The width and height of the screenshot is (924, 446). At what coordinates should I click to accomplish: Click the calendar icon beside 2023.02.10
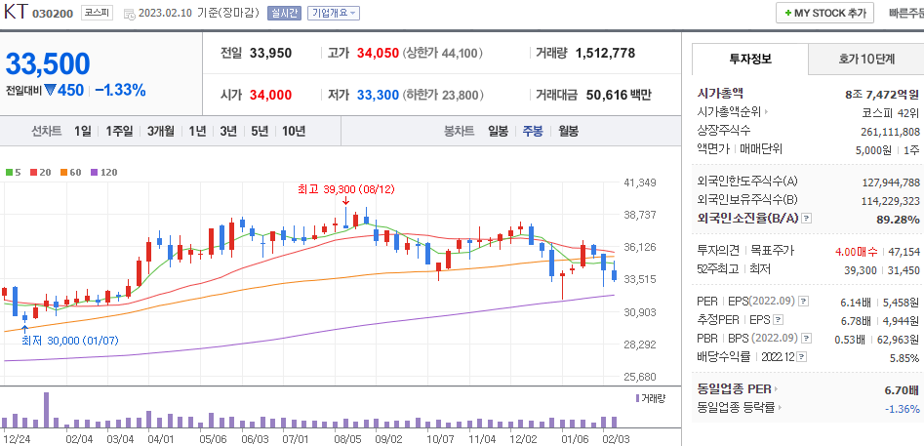tap(129, 13)
